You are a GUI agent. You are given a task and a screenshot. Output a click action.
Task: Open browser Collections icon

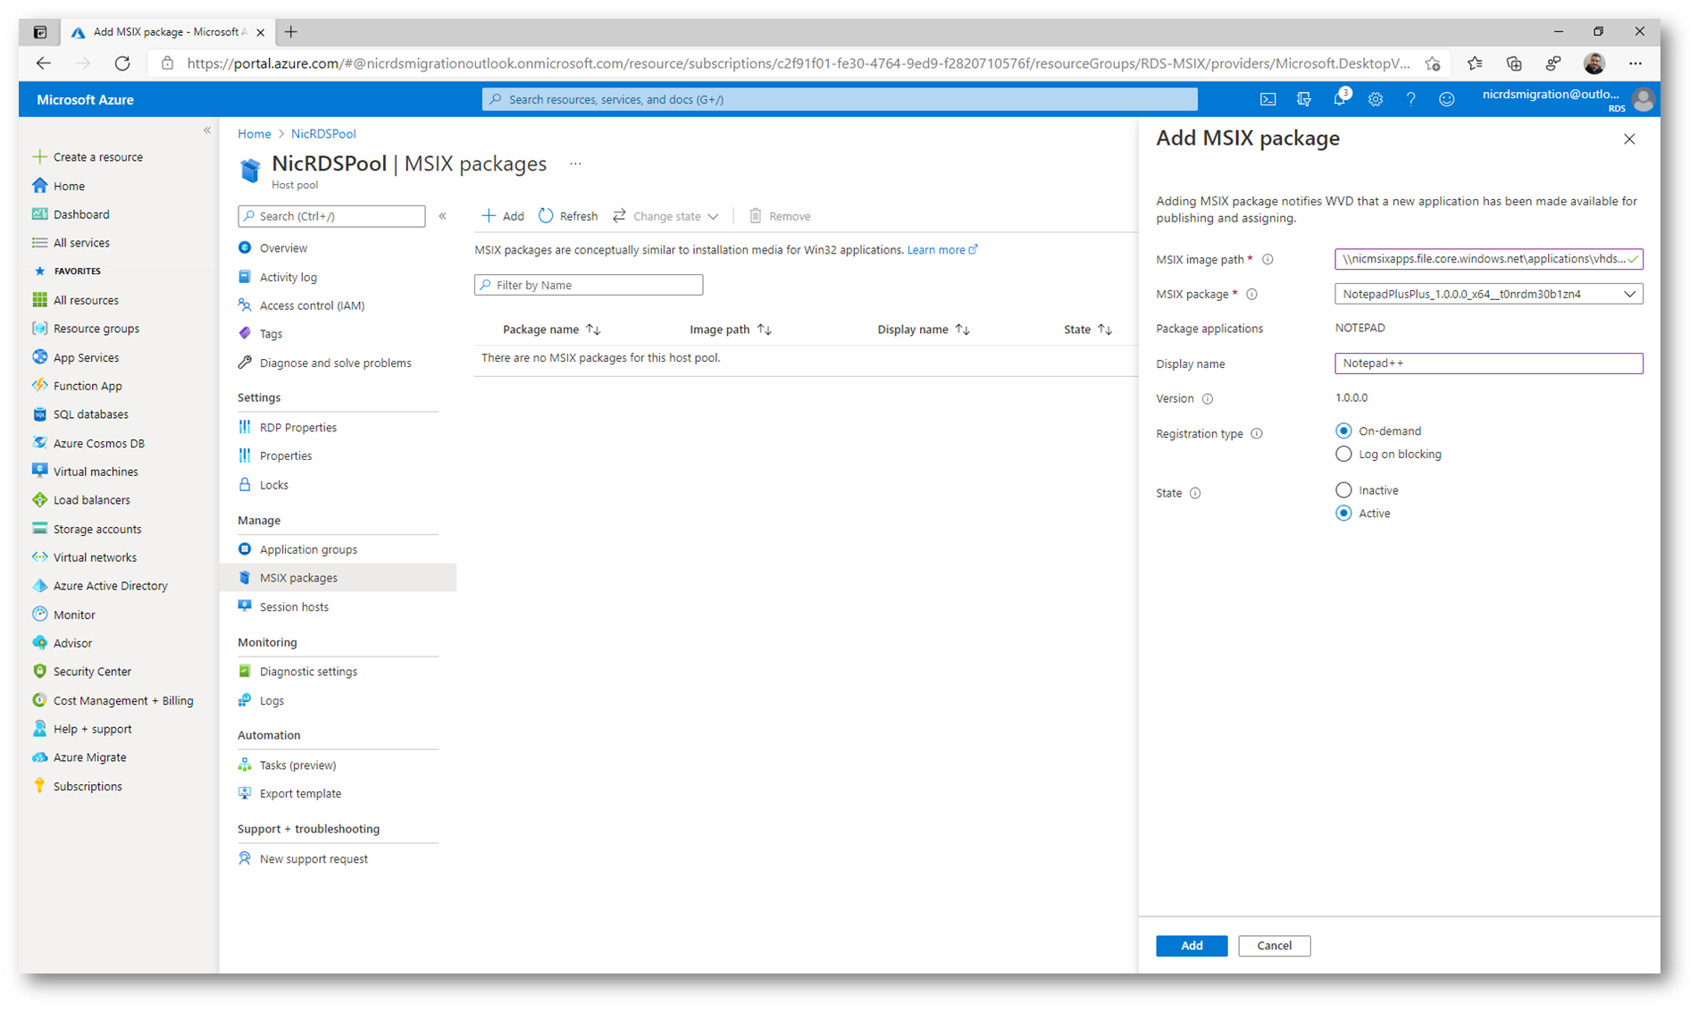click(1514, 63)
